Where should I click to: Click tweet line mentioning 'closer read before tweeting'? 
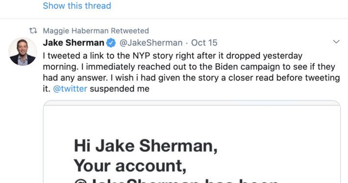point(191,78)
